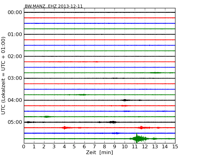Click the x-axis tick label 15
199x159 pixels.
(175, 147)
